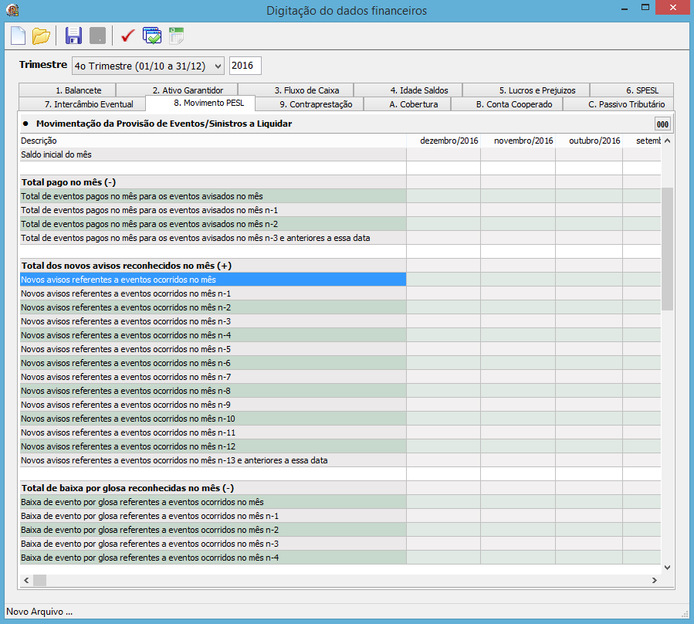Select the 7. Intercâmbio Eventual tab
Viewport: 694px width, 624px height.
[x=83, y=104]
